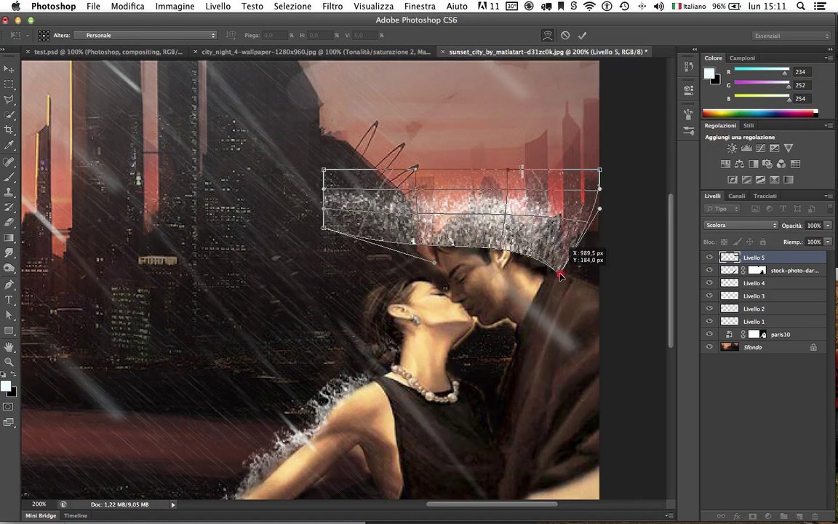838x524 pixels.
Task: Select the Eyedropper tool
Action: pyautogui.click(x=9, y=146)
